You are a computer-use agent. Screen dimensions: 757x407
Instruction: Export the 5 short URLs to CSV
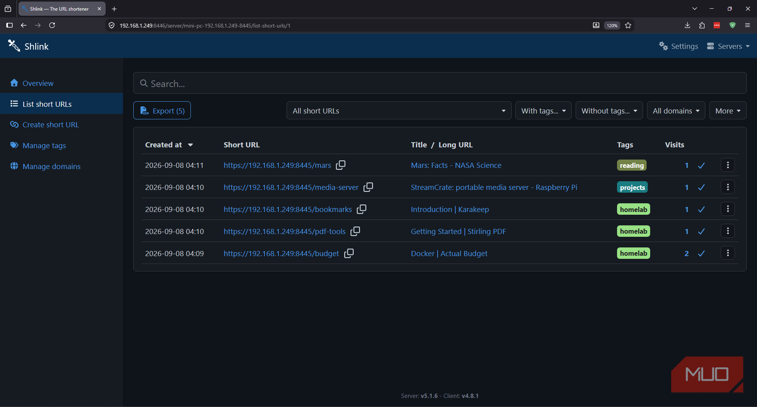click(162, 111)
